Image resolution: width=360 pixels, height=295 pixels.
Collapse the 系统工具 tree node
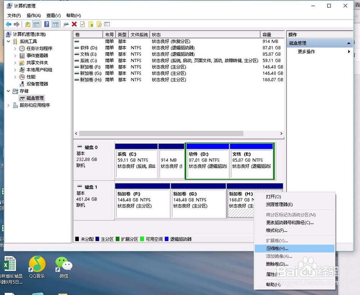(9, 41)
